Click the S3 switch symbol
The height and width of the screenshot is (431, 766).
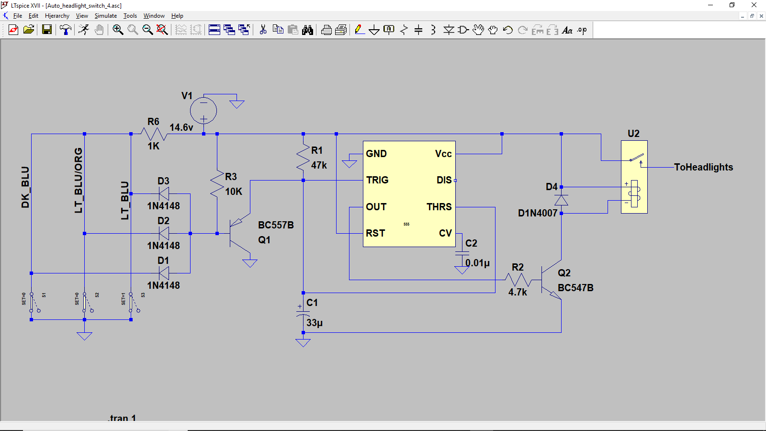pos(134,302)
